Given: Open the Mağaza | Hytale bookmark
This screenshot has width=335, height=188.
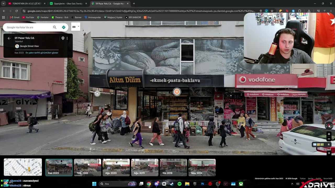Looking at the screenshot, I should [113, 17].
